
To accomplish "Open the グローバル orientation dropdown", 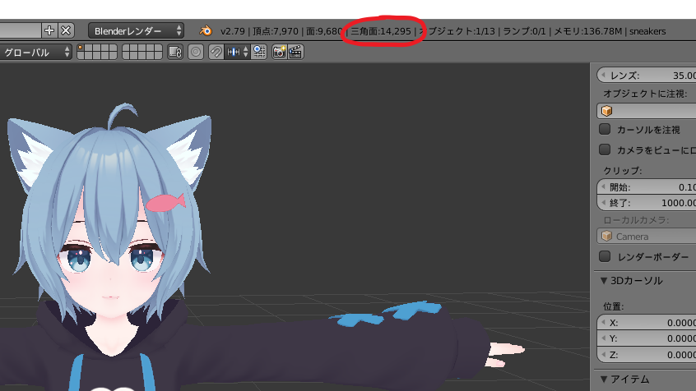I will [35, 53].
